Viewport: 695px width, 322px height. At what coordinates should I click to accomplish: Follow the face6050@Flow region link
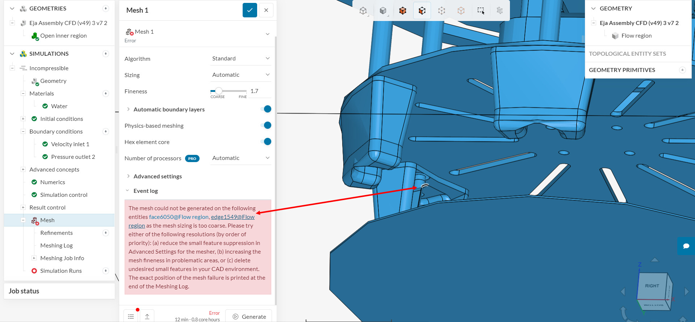point(179,217)
